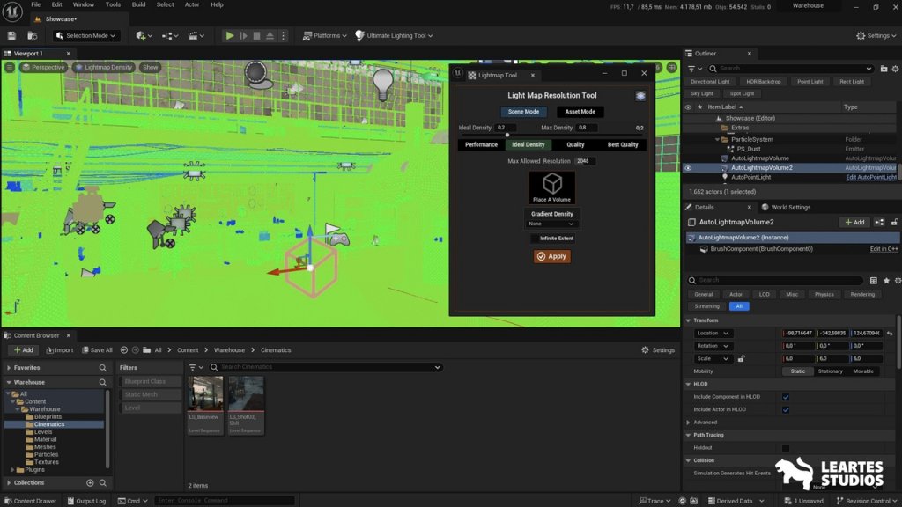
Task: Select the Rendering filter in Details
Action: (x=862, y=294)
